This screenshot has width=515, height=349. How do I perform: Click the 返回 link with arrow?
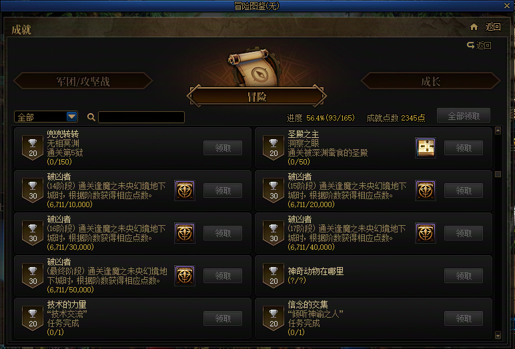(x=479, y=45)
